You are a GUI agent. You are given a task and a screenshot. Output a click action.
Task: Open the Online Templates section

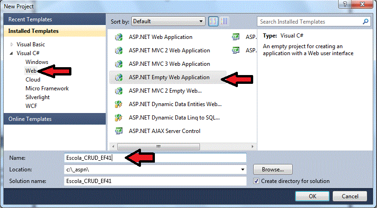tap(55, 119)
